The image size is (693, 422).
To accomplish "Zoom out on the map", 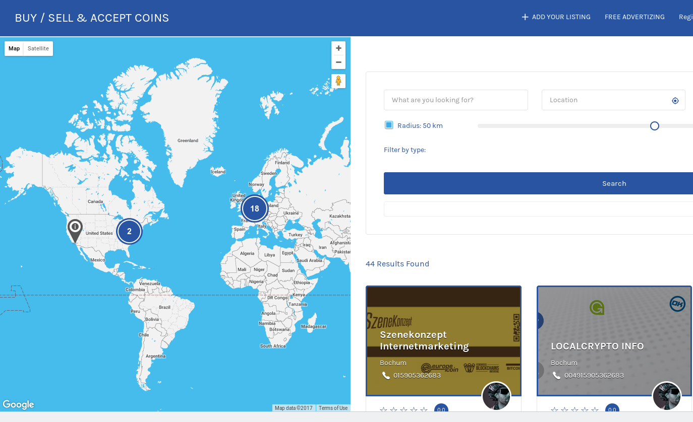I will (338, 62).
